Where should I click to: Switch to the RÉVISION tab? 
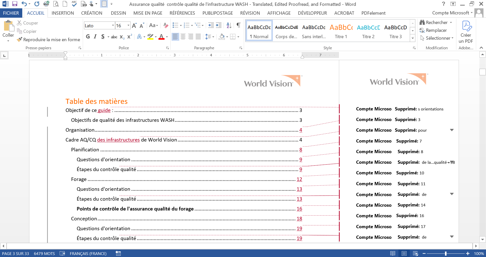(250, 13)
